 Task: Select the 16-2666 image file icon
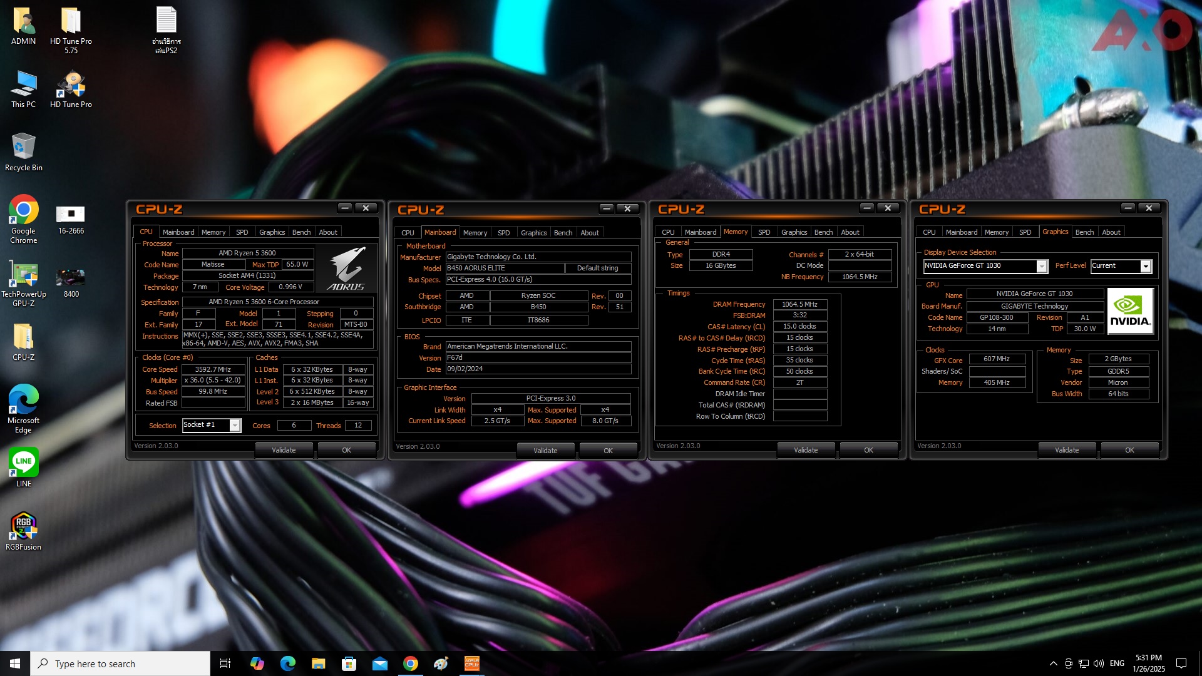71,219
